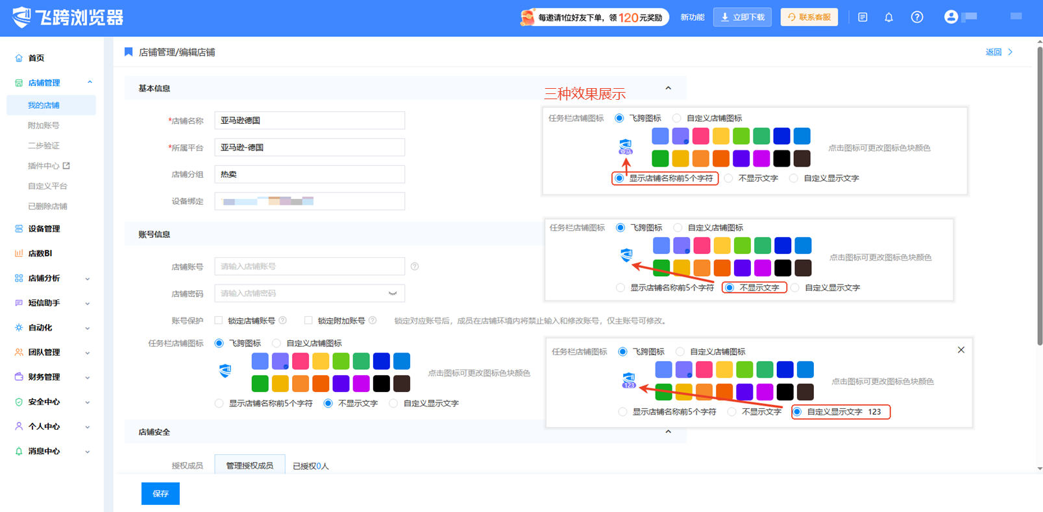
Task: Click the 短信助手 message icon in sidebar
Action: pyautogui.click(x=19, y=303)
